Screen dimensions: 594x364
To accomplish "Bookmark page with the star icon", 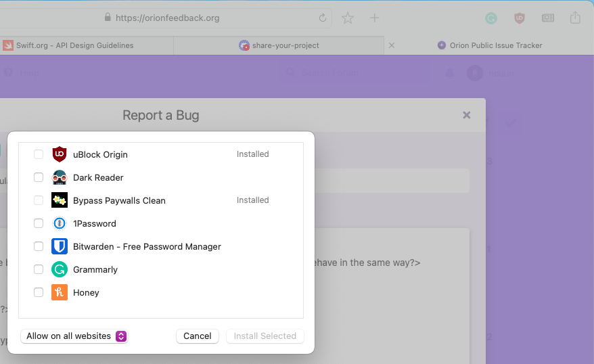I will 348,18.
